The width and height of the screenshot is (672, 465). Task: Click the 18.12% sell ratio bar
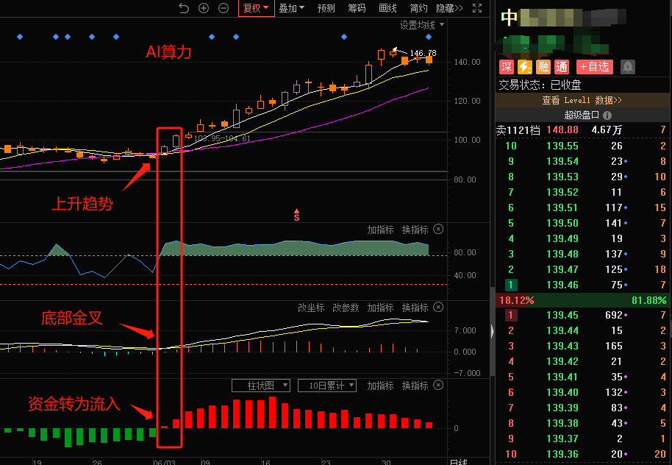516,300
